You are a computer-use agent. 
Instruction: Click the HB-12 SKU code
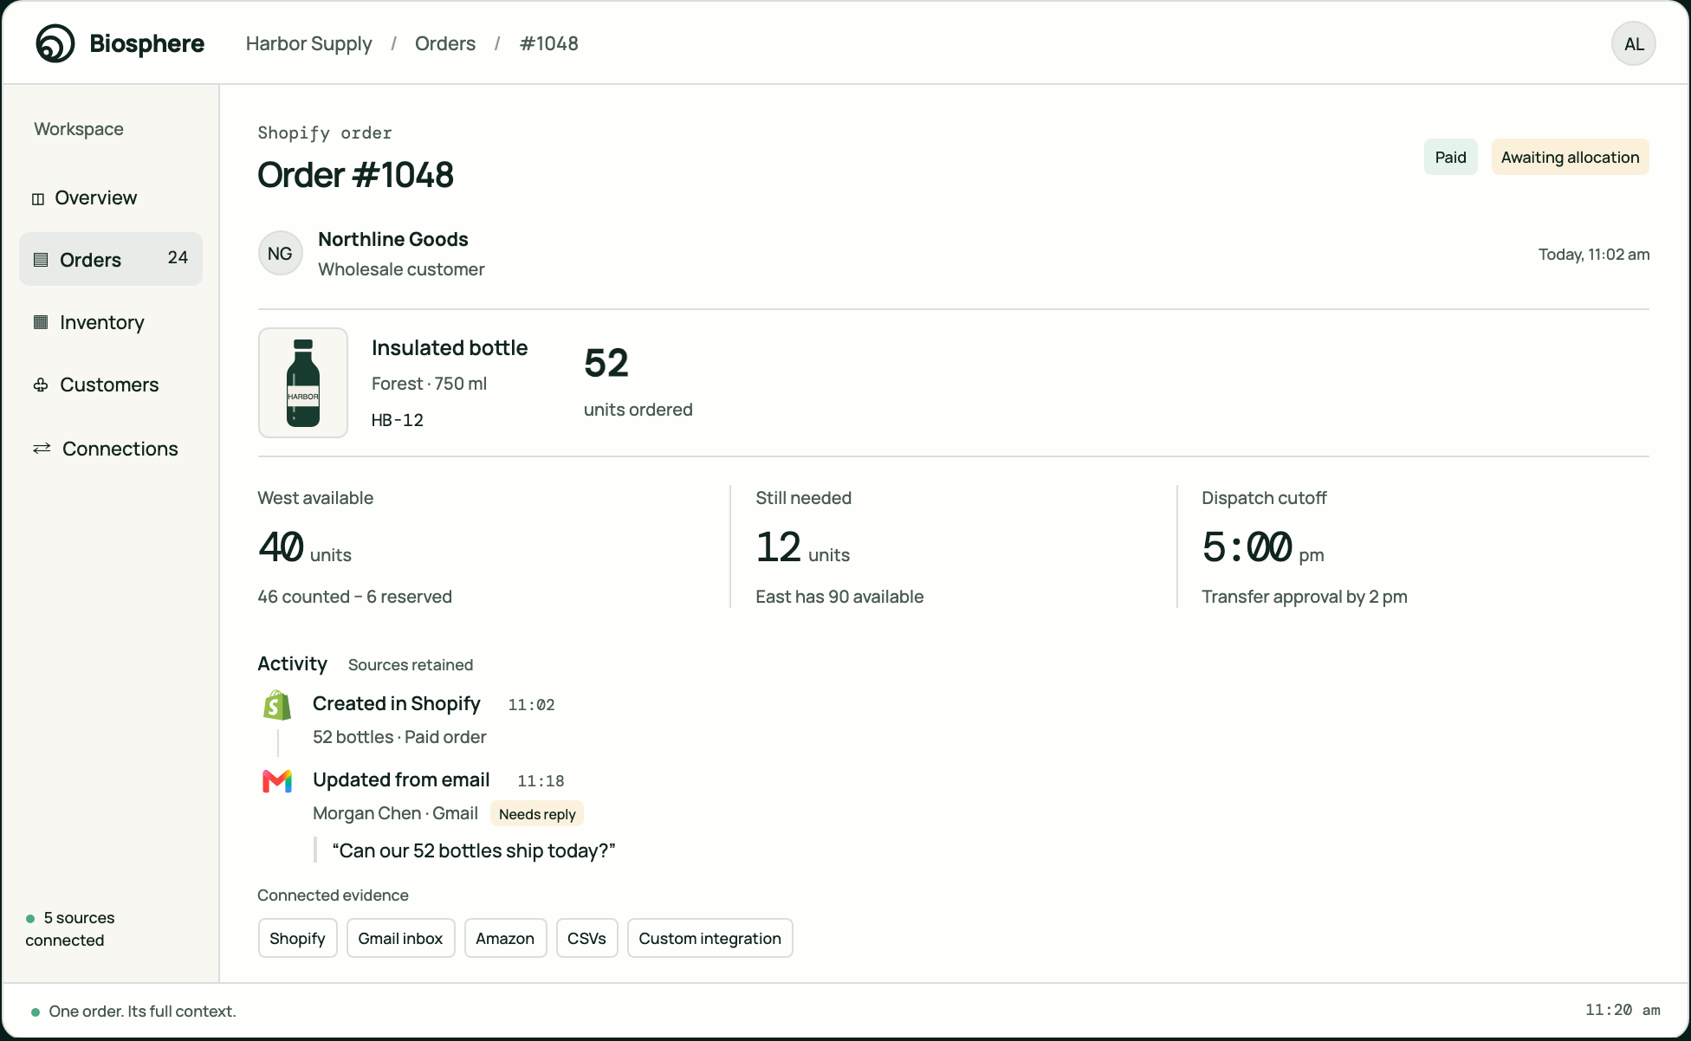pos(398,420)
